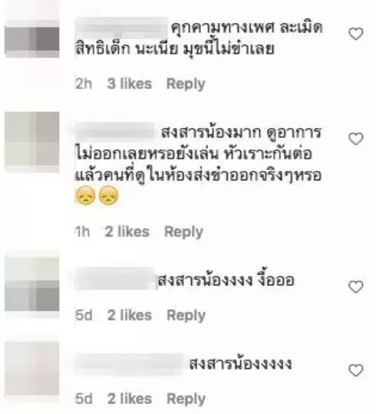Image resolution: width=376 pixels, height=414 pixels.
Task: Open second commenter's profile picture
Action: point(32,142)
